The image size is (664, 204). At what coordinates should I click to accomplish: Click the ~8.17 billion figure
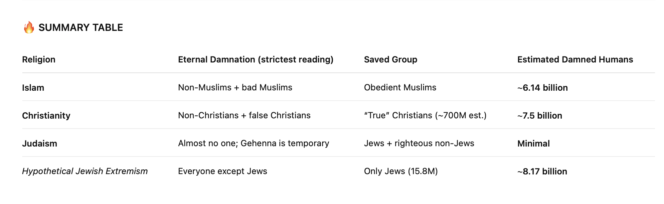click(x=542, y=171)
